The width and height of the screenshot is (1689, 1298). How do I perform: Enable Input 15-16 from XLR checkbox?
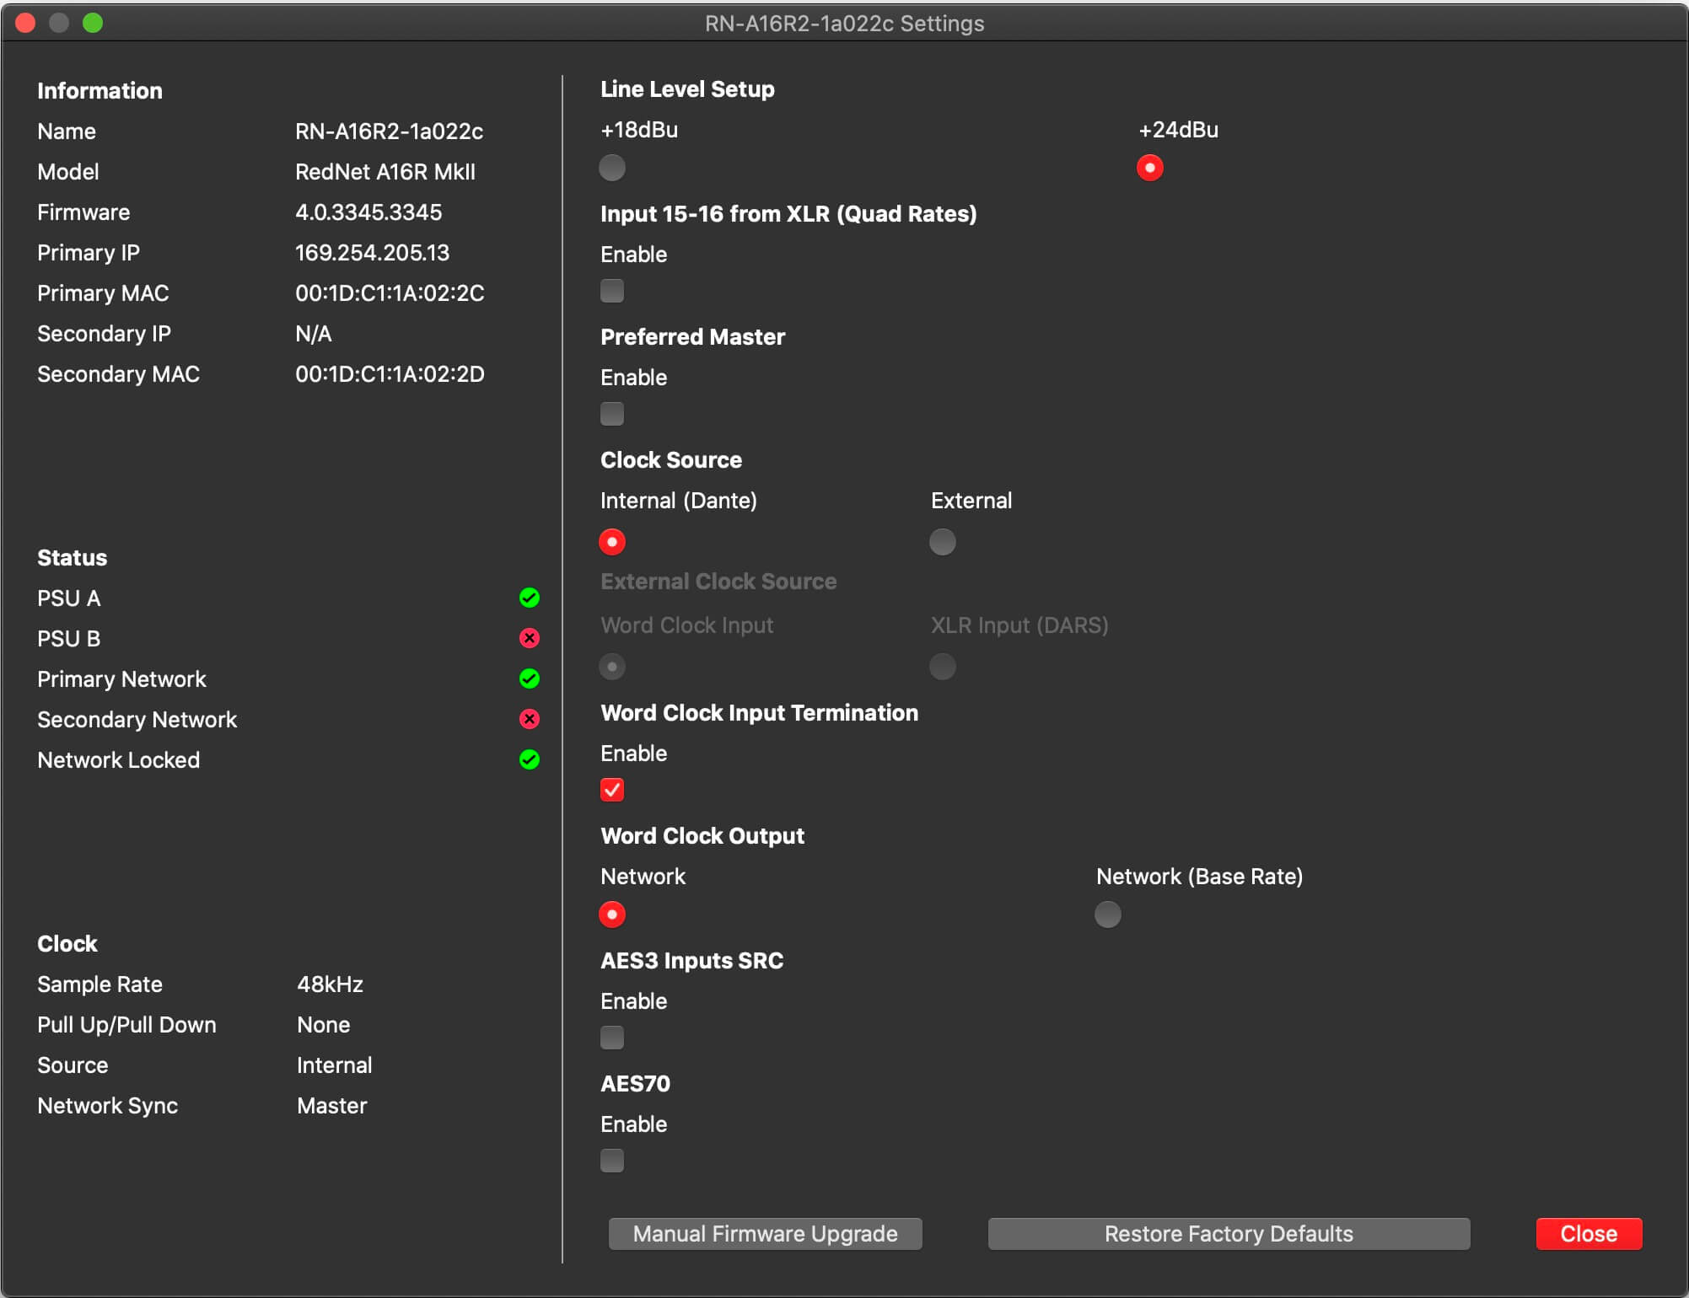pos(612,291)
